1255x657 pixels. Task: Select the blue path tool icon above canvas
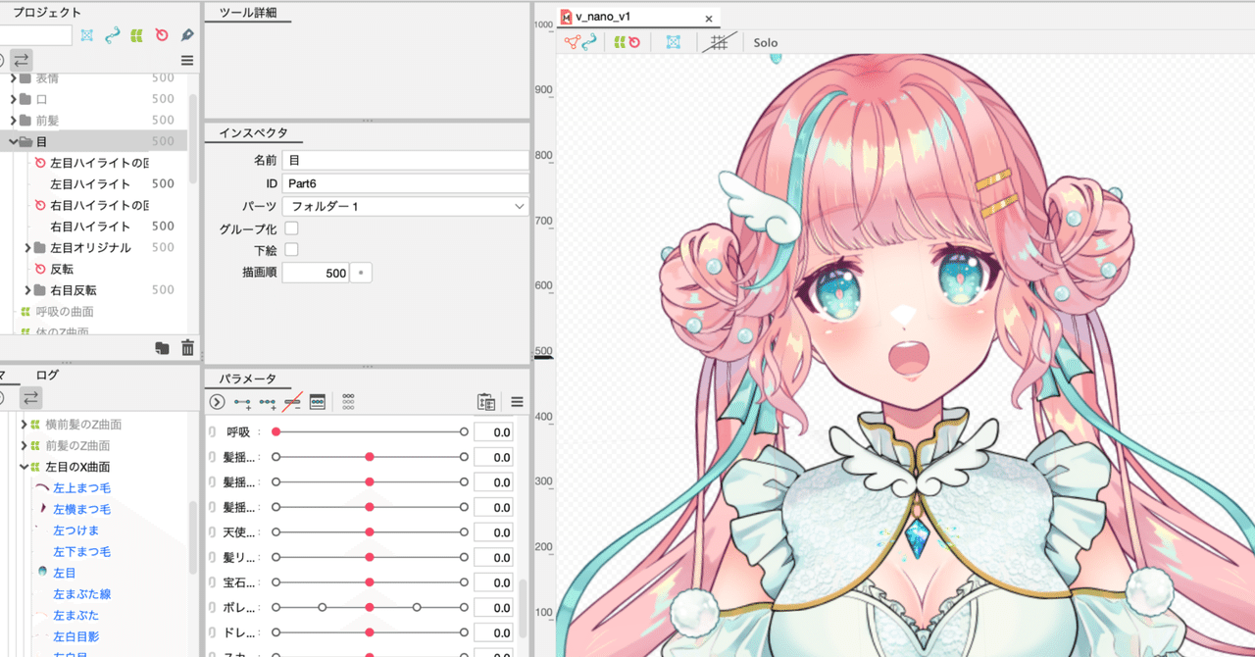pyautogui.click(x=588, y=41)
